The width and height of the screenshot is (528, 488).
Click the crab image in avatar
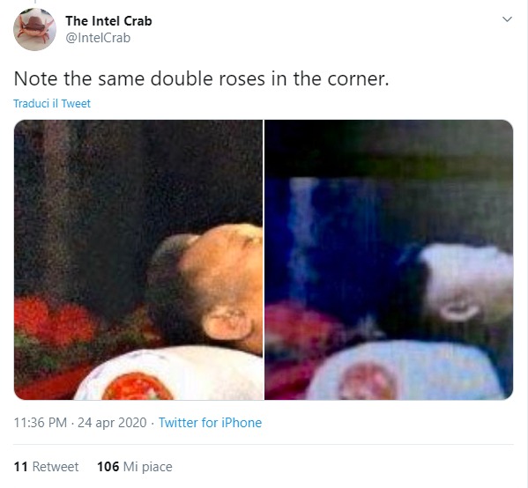pyautogui.click(x=34, y=27)
